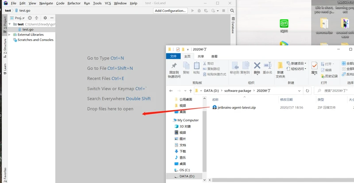Expand the My Computer navigation node
This screenshot has height=183, width=354.
coord(171,120)
